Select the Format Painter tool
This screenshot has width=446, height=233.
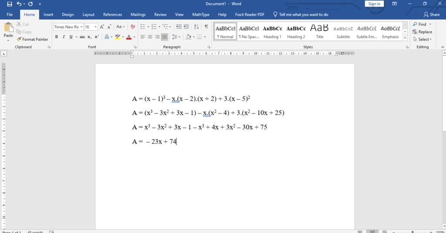coord(32,39)
